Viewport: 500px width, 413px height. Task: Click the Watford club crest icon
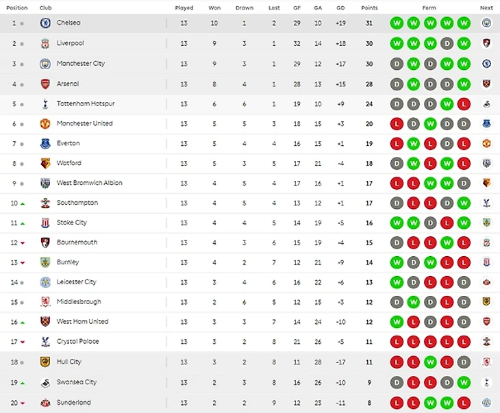[45, 164]
